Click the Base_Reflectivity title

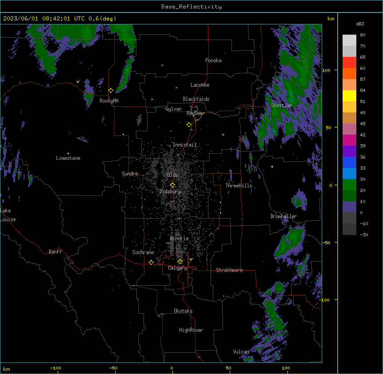pyautogui.click(x=191, y=7)
